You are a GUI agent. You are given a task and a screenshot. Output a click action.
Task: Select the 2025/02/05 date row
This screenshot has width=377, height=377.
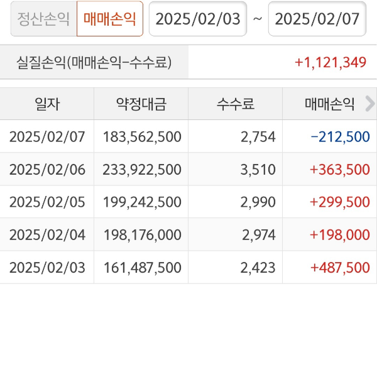point(47,202)
